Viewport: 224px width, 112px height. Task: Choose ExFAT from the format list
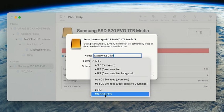pos(120,90)
